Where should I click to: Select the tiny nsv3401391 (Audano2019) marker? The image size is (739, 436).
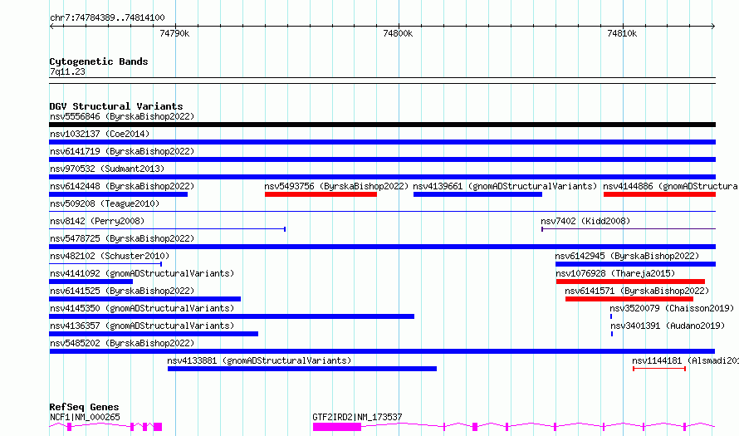pos(612,334)
